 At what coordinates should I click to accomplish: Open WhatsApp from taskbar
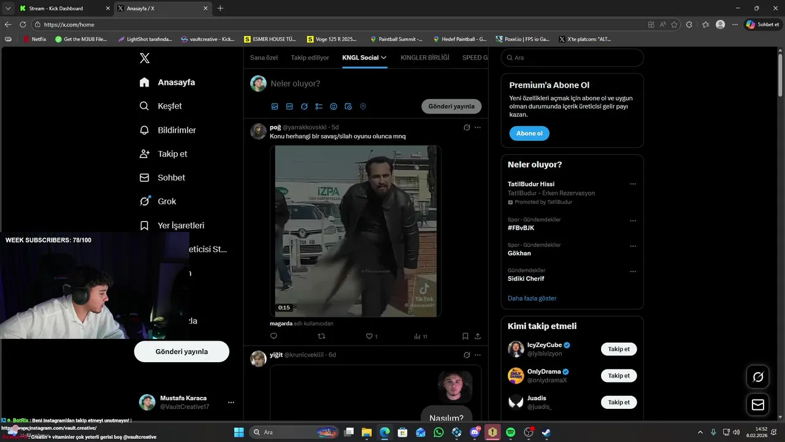tap(438, 432)
